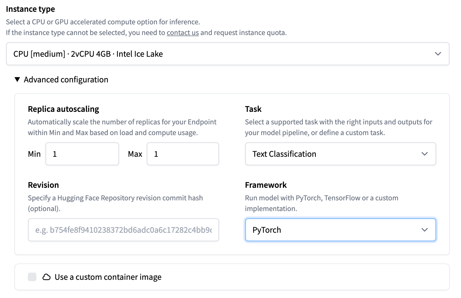Open the Text Classification task dropdown

334,154
